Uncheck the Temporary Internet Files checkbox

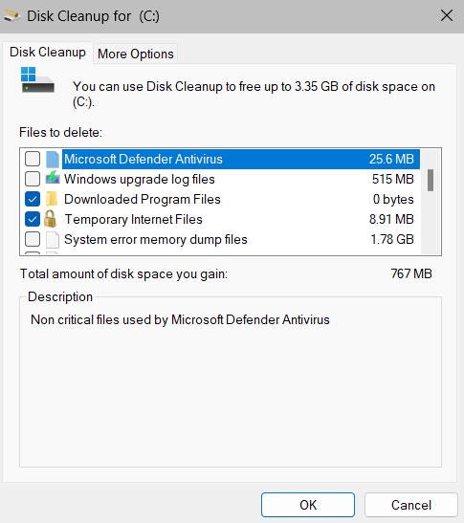pos(33,219)
